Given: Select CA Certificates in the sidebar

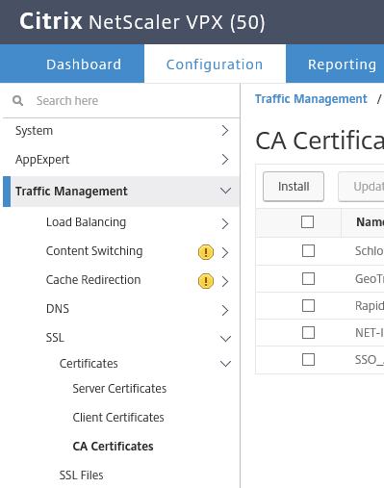Looking at the screenshot, I should 113,447.
